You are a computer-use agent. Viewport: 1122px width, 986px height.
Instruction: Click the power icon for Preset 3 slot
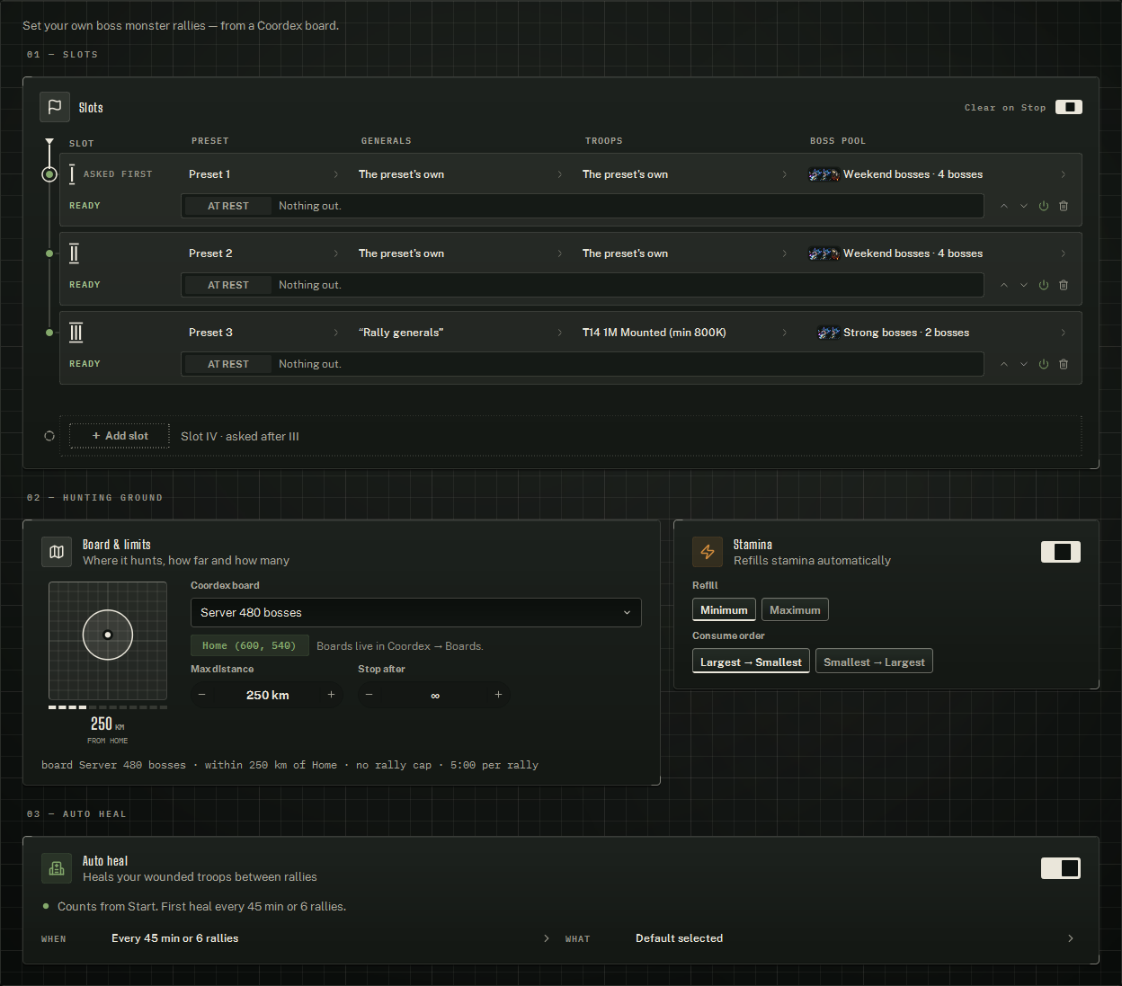(x=1044, y=364)
